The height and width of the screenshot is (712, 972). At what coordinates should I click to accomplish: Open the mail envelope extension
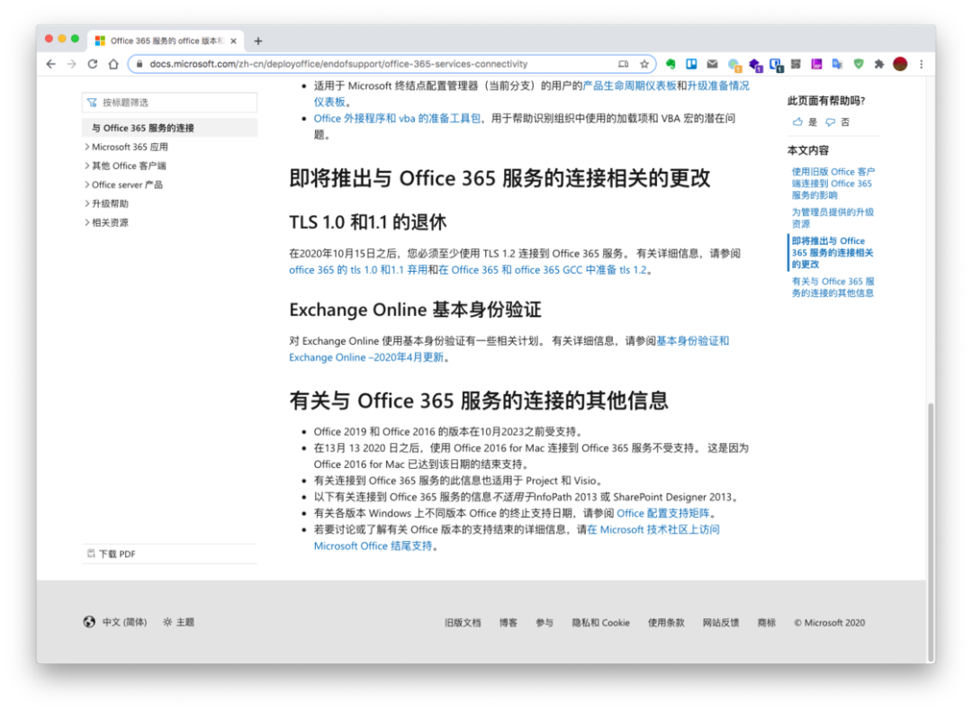point(712,64)
